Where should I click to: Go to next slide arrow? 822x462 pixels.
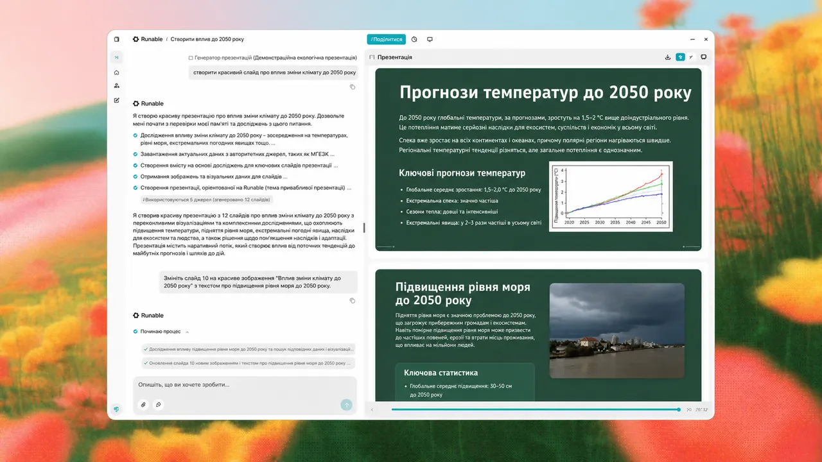coord(688,409)
